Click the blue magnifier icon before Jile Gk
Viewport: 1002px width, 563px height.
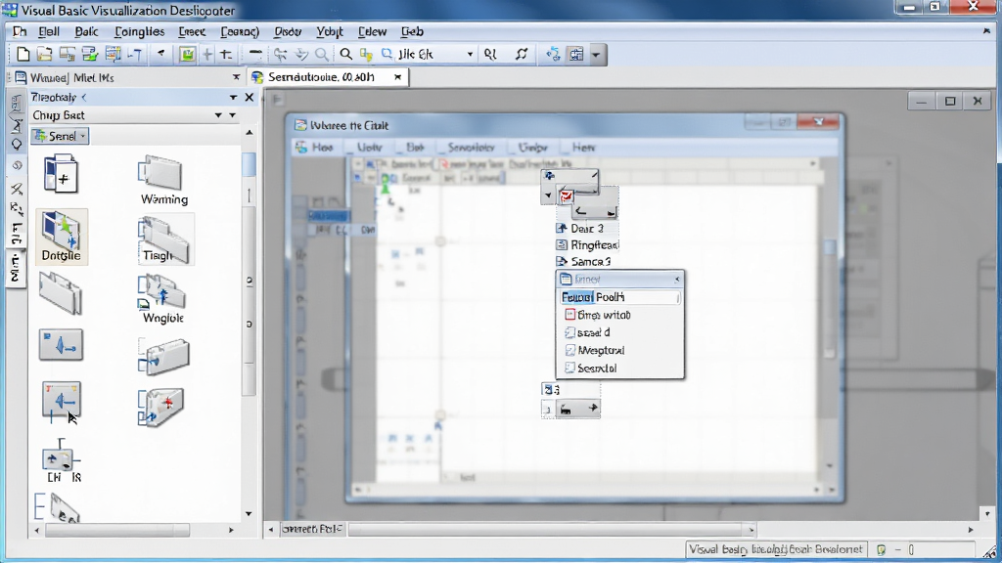pos(387,55)
